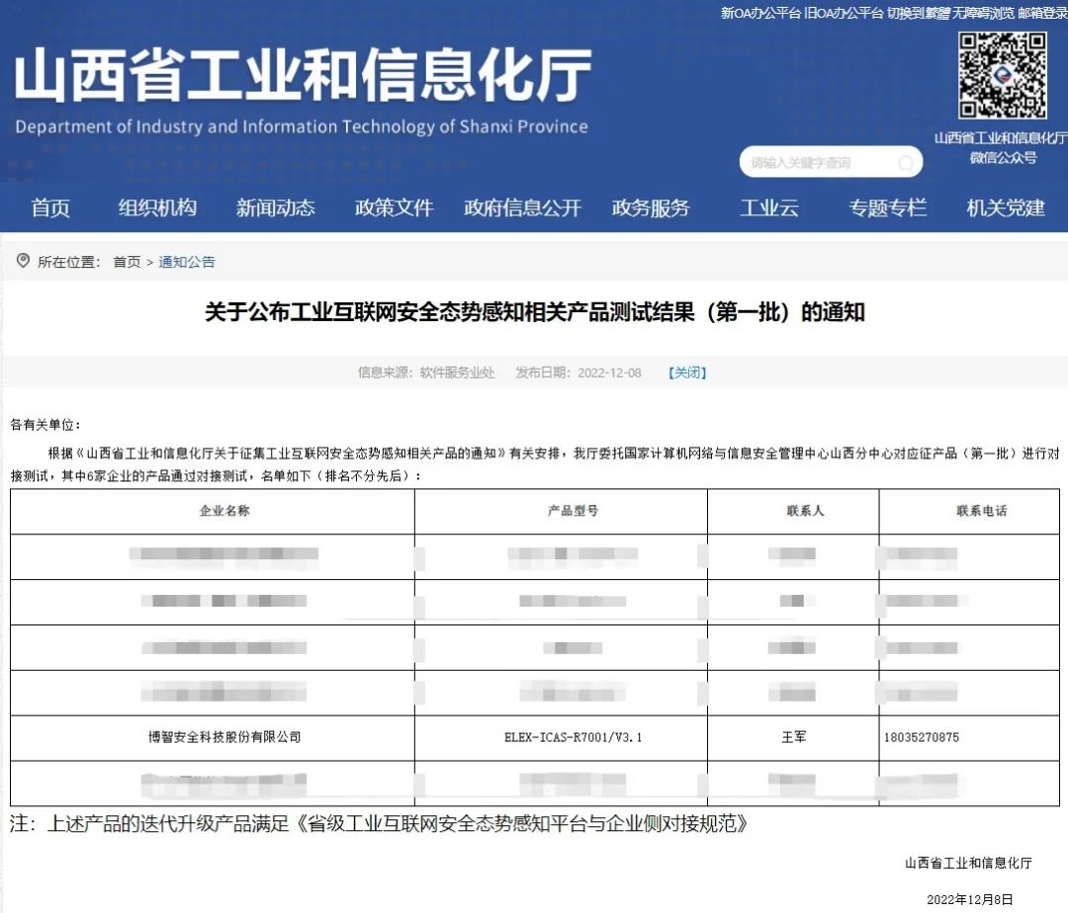
Task: Click 通知公告 in the breadcrumb
Action: coord(187,262)
